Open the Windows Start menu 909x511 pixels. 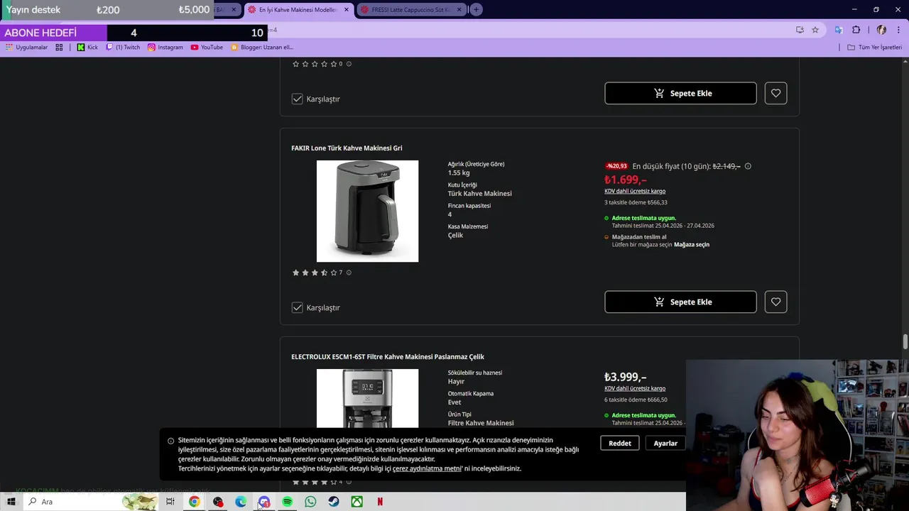coord(11,502)
